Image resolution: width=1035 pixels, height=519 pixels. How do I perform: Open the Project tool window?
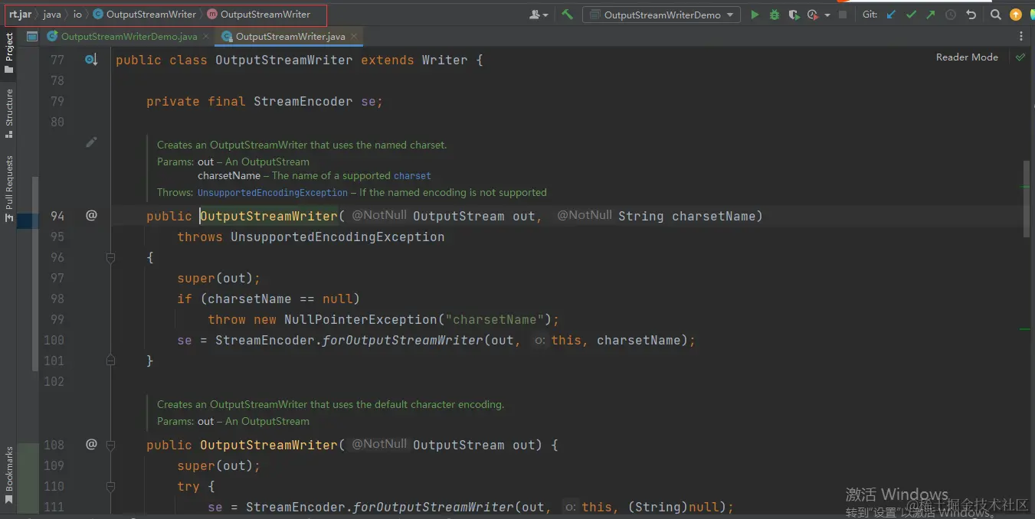(x=9, y=54)
